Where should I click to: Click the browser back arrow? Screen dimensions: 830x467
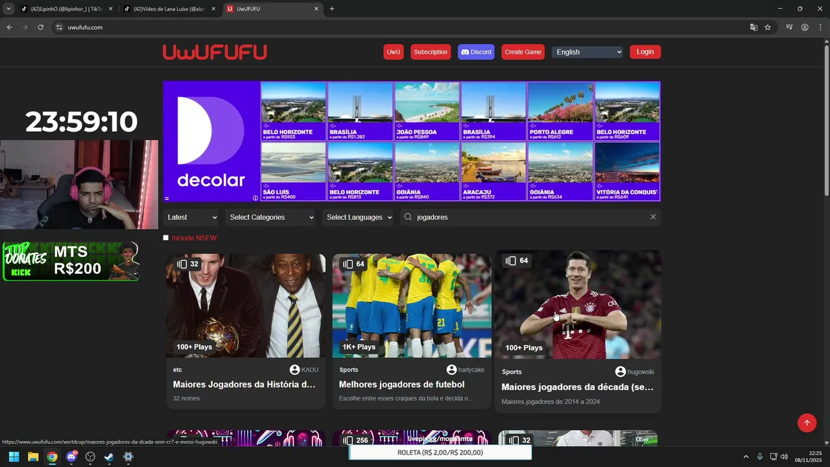point(9,27)
